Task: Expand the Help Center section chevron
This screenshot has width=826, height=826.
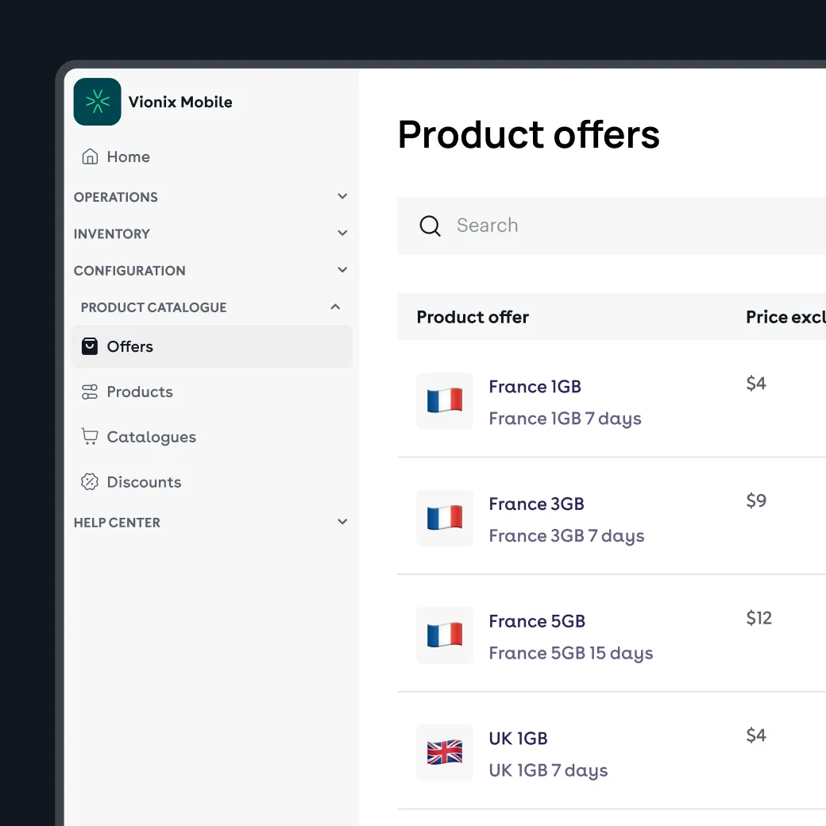Action: pos(342,522)
